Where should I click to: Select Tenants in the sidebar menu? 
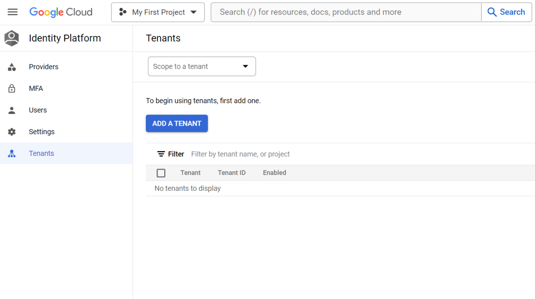point(41,153)
